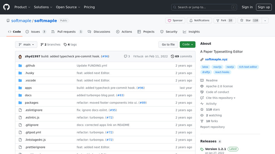Open the softmaple.xyz website link
Image resolution: width=275 pixels, height=154 pixels.
215,59
